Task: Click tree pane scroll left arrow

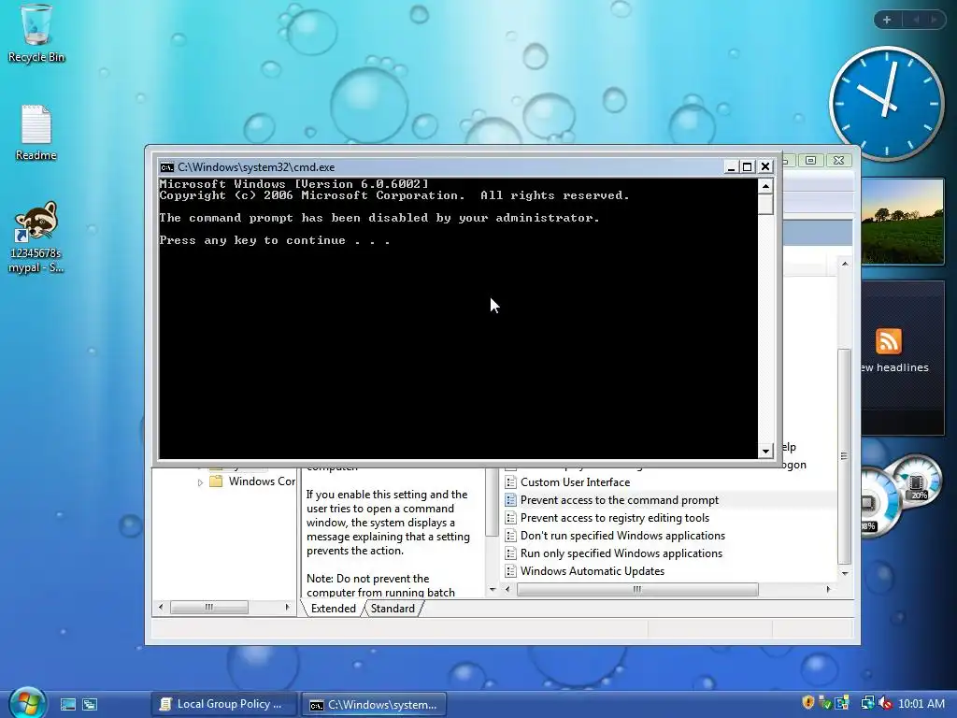Action: pos(161,607)
